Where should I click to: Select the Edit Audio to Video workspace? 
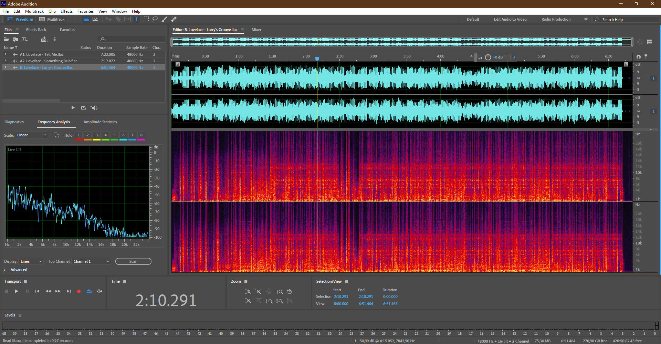(x=510, y=19)
